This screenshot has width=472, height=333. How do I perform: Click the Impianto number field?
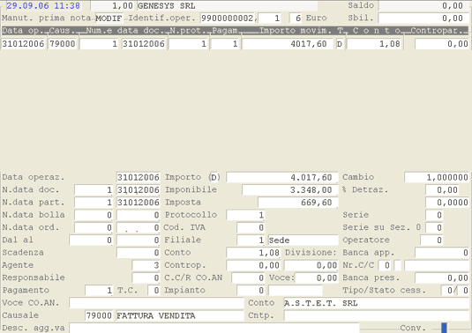[x=251, y=291]
